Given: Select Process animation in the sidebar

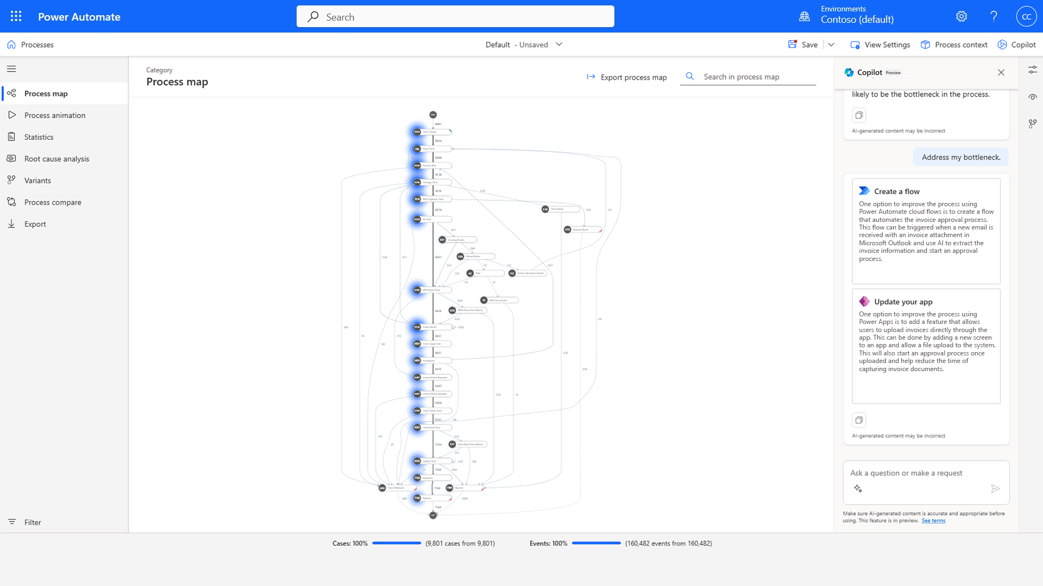Looking at the screenshot, I should pyautogui.click(x=54, y=115).
